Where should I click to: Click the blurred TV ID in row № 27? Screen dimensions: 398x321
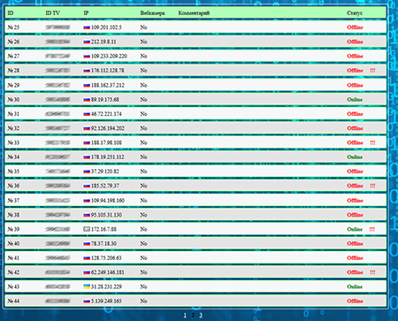tap(57, 57)
